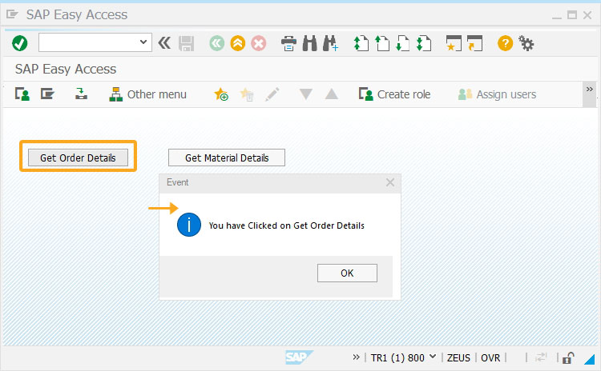Click the Get Order Details button
Screen dimensions: 601x371
click(x=78, y=158)
